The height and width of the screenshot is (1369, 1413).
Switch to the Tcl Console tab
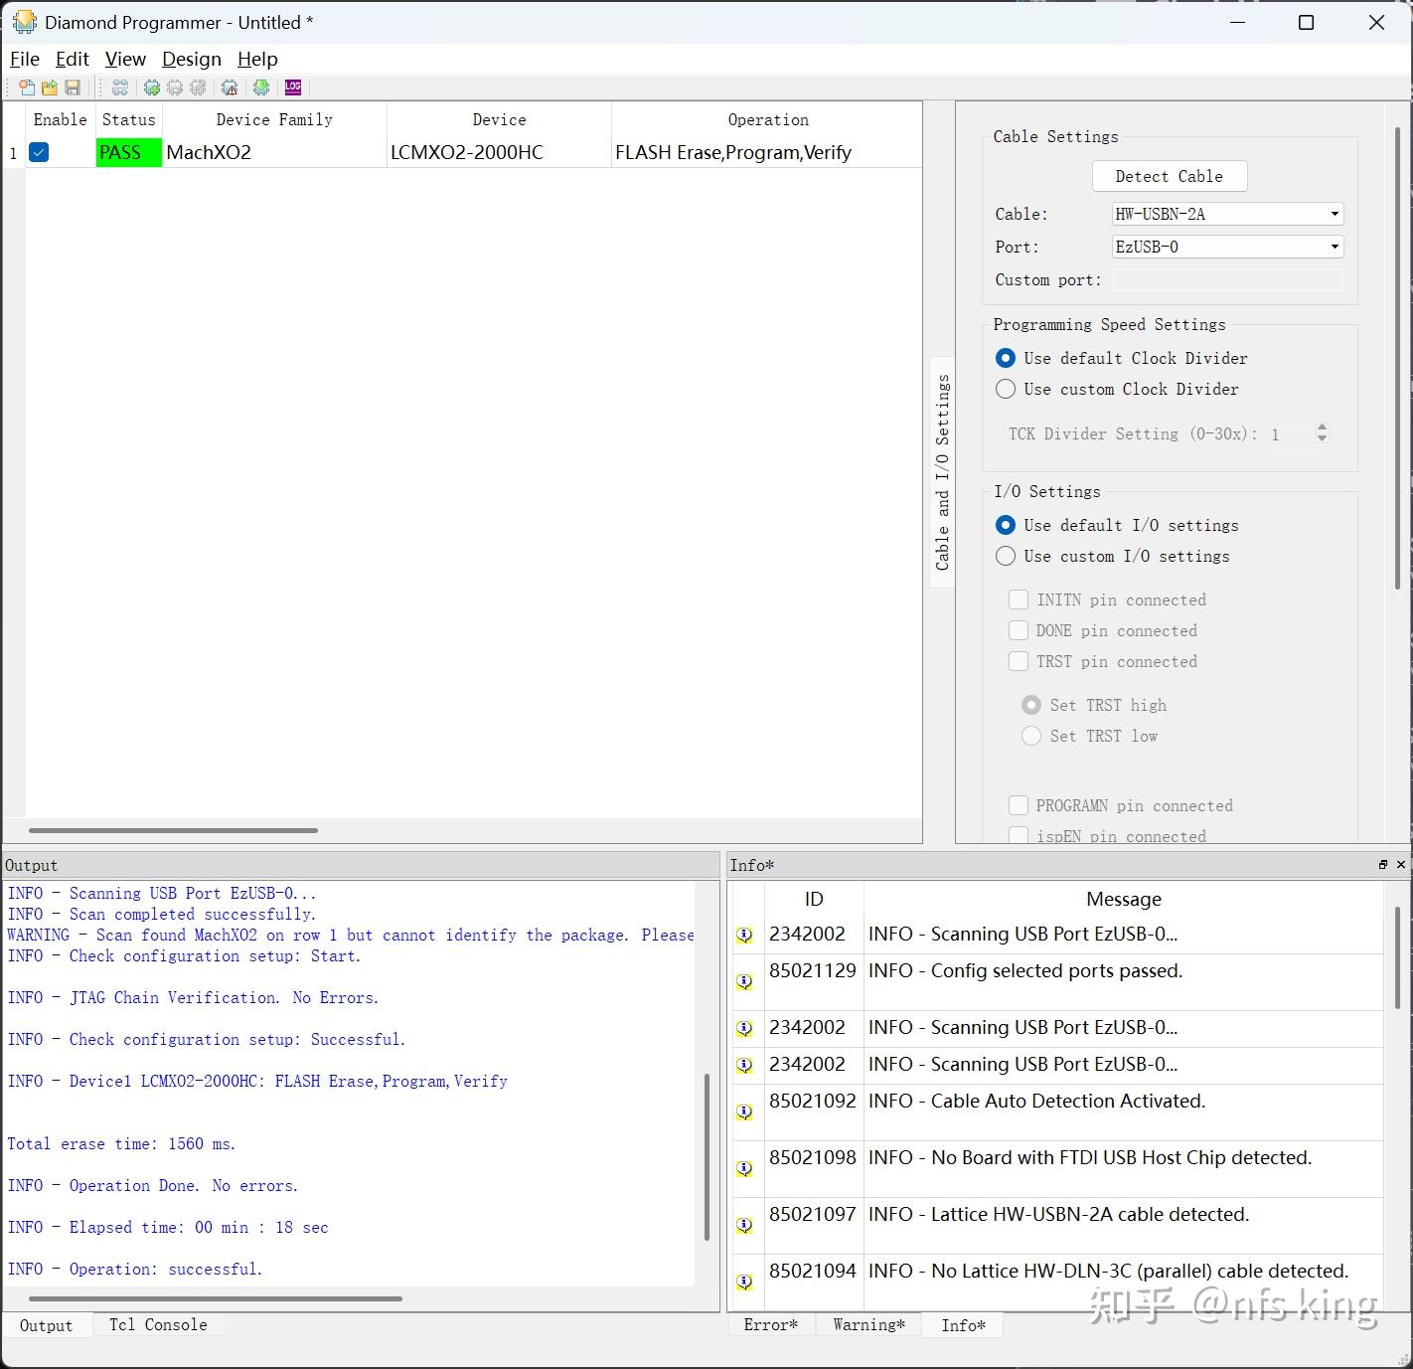[x=158, y=1325]
